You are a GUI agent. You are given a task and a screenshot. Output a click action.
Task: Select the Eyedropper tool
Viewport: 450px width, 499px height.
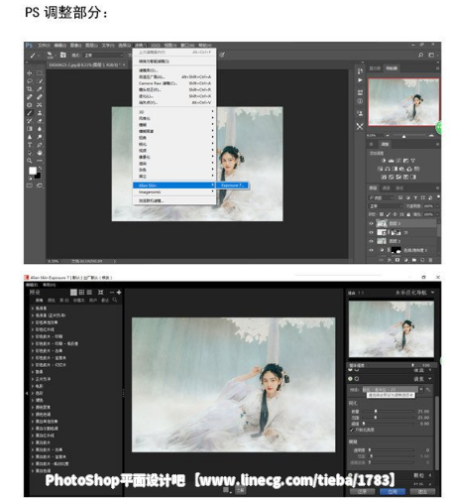[x=40, y=89]
